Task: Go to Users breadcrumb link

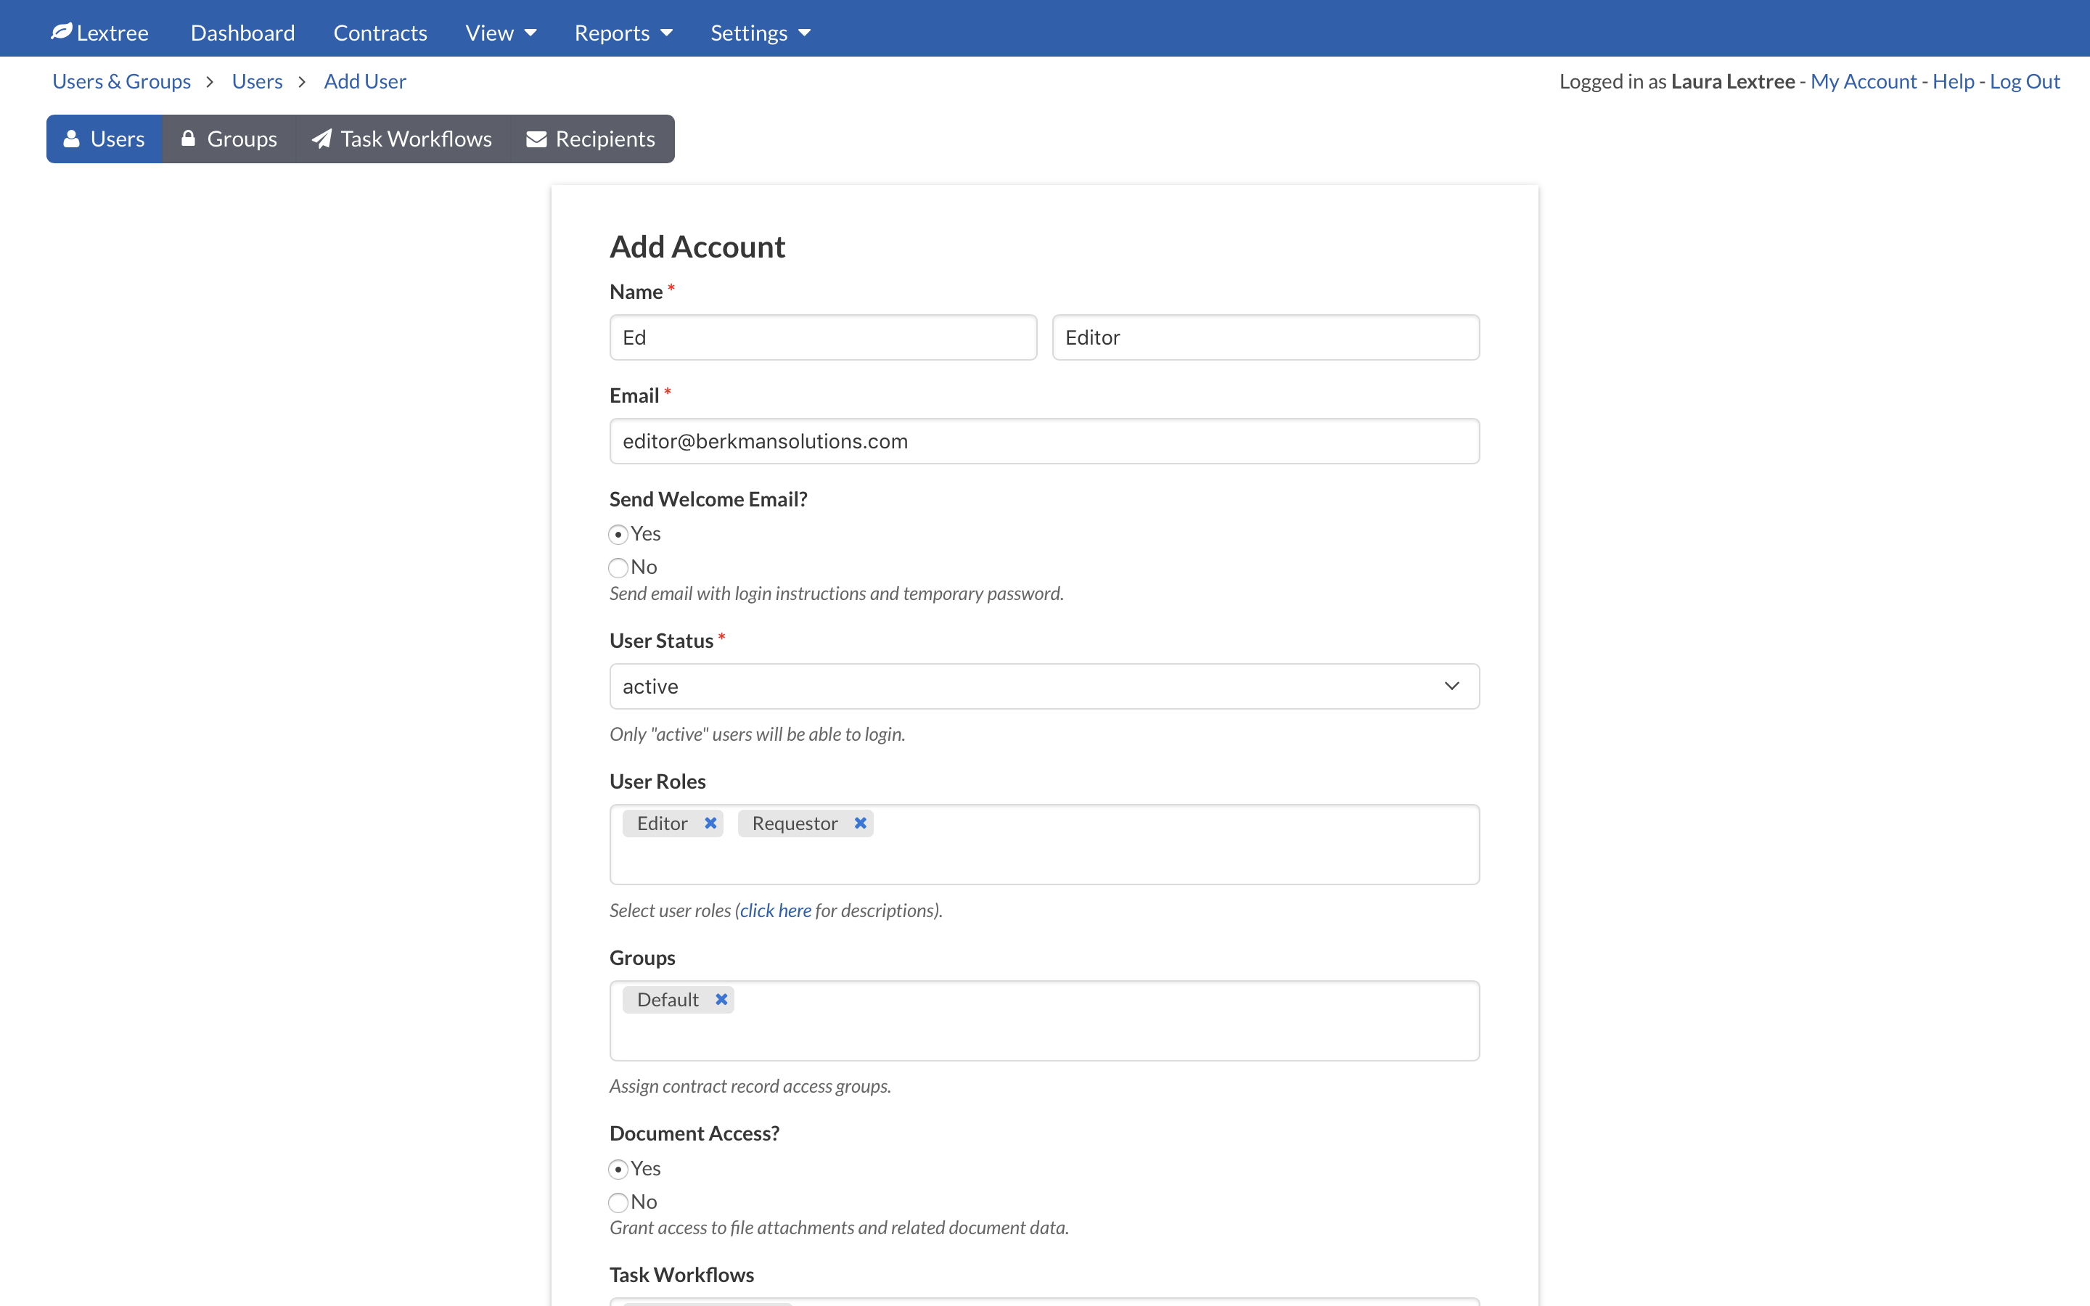Action: tap(258, 81)
